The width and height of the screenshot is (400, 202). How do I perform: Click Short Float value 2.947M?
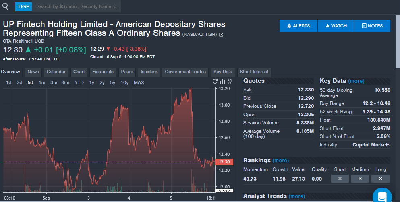point(381,128)
